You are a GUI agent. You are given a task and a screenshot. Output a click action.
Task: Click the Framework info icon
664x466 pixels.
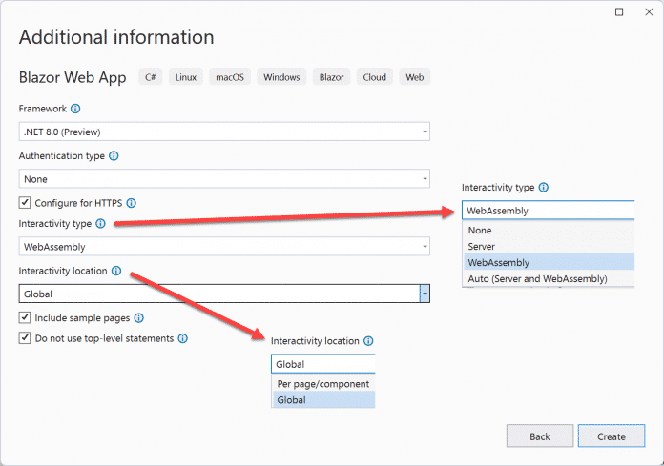(x=75, y=109)
